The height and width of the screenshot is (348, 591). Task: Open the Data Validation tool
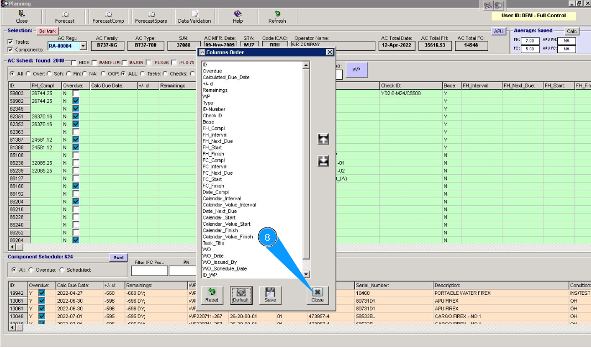(x=194, y=17)
